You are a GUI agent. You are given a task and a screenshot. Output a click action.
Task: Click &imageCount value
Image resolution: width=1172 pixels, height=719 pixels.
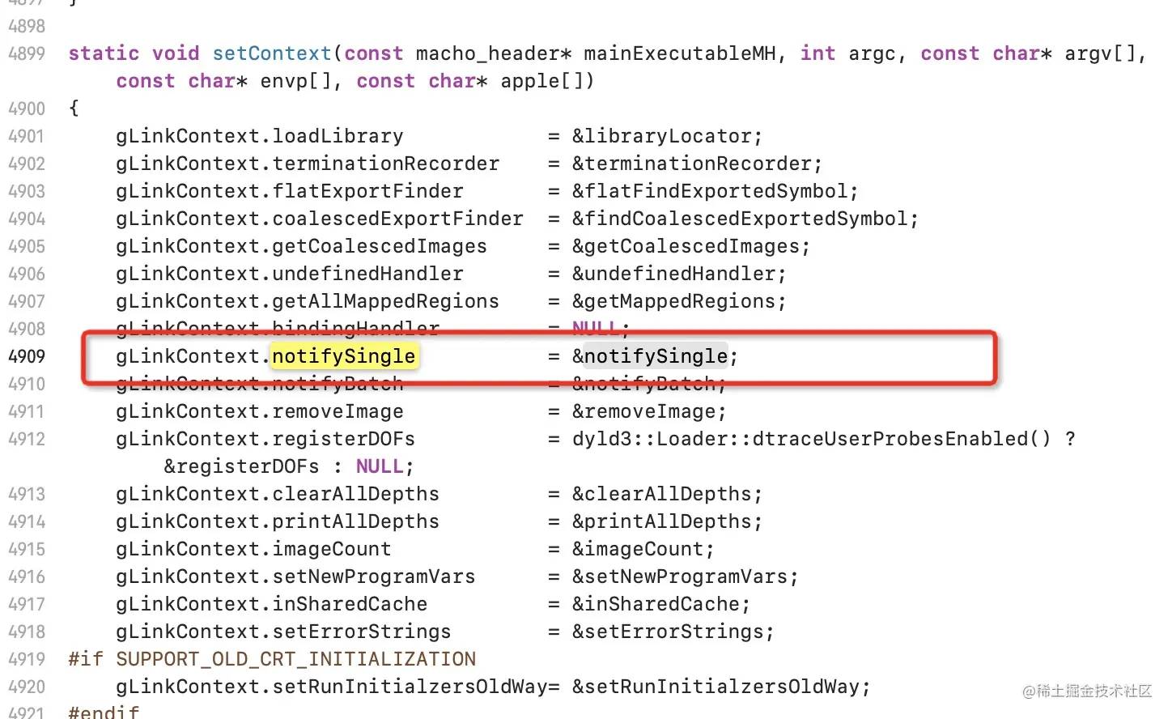(x=638, y=549)
